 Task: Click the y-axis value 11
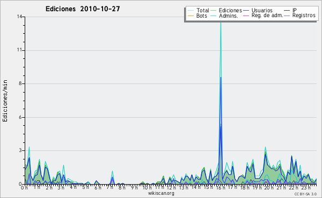19,50
